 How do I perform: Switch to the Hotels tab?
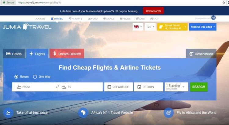[14, 54]
